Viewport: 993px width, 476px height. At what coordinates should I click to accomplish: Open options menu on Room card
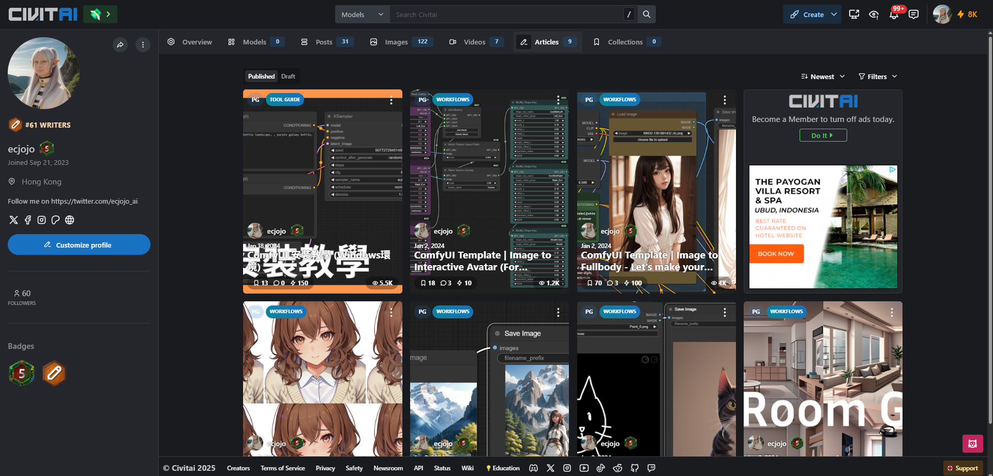pos(892,312)
